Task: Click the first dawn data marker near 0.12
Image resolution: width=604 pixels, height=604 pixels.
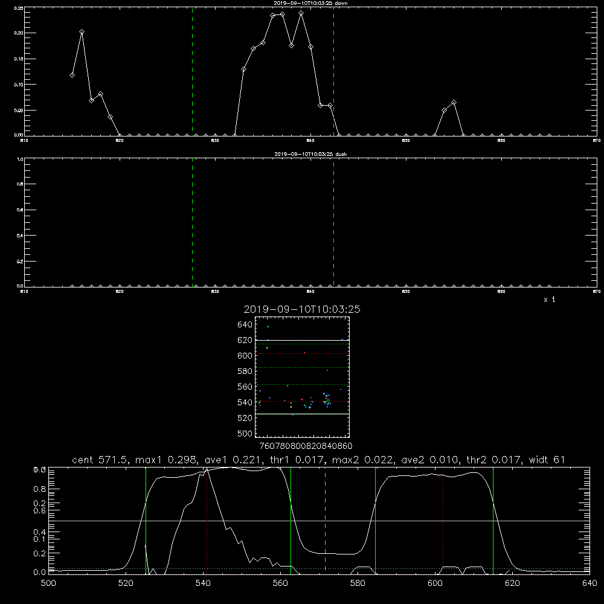Action: click(72, 75)
